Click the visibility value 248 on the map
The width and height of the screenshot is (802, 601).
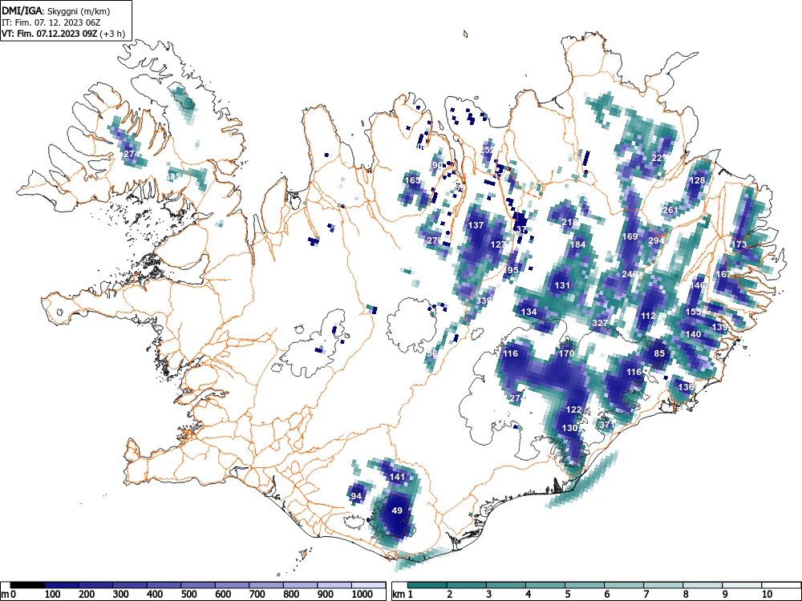(x=630, y=274)
